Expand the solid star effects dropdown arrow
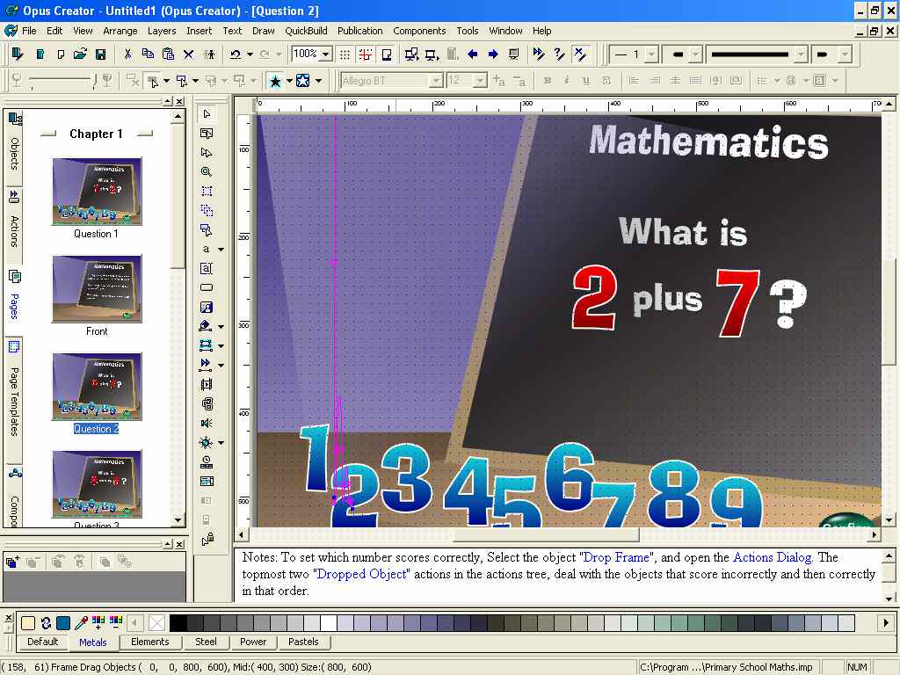 click(x=289, y=81)
